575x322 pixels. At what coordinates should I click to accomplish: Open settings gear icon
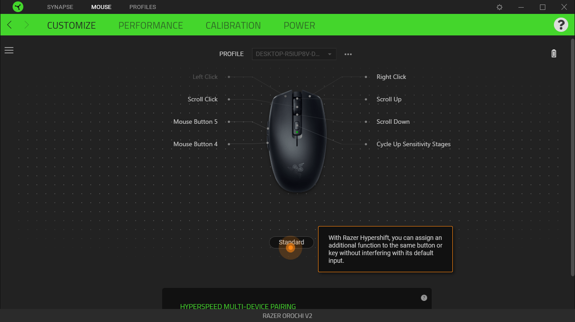tap(500, 7)
